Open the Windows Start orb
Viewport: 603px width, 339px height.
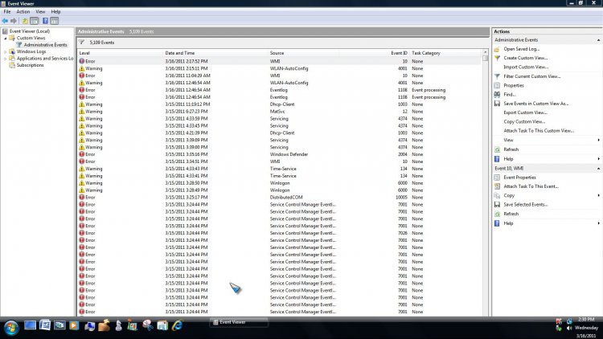click(x=11, y=328)
